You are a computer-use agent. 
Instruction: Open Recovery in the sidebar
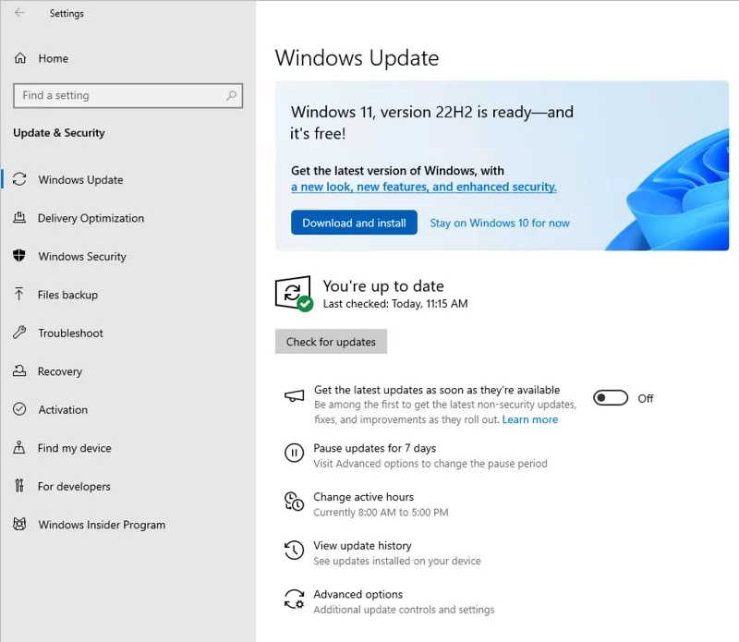click(60, 371)
